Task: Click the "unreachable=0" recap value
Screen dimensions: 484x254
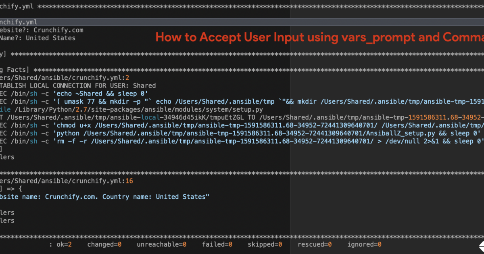Action: (x=161, y=244)
